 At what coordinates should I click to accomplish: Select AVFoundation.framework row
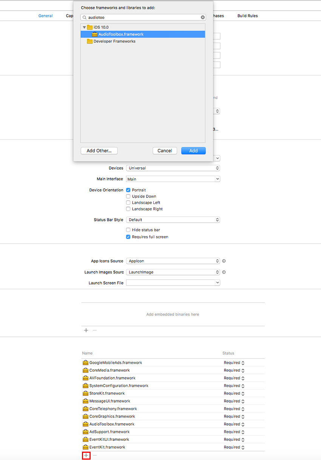tap(173, 378)
